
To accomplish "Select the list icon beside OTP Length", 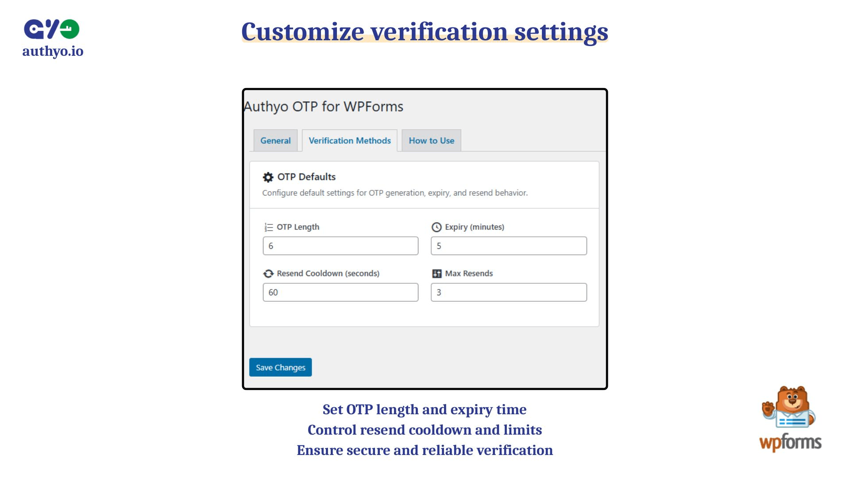I will 268,227.
